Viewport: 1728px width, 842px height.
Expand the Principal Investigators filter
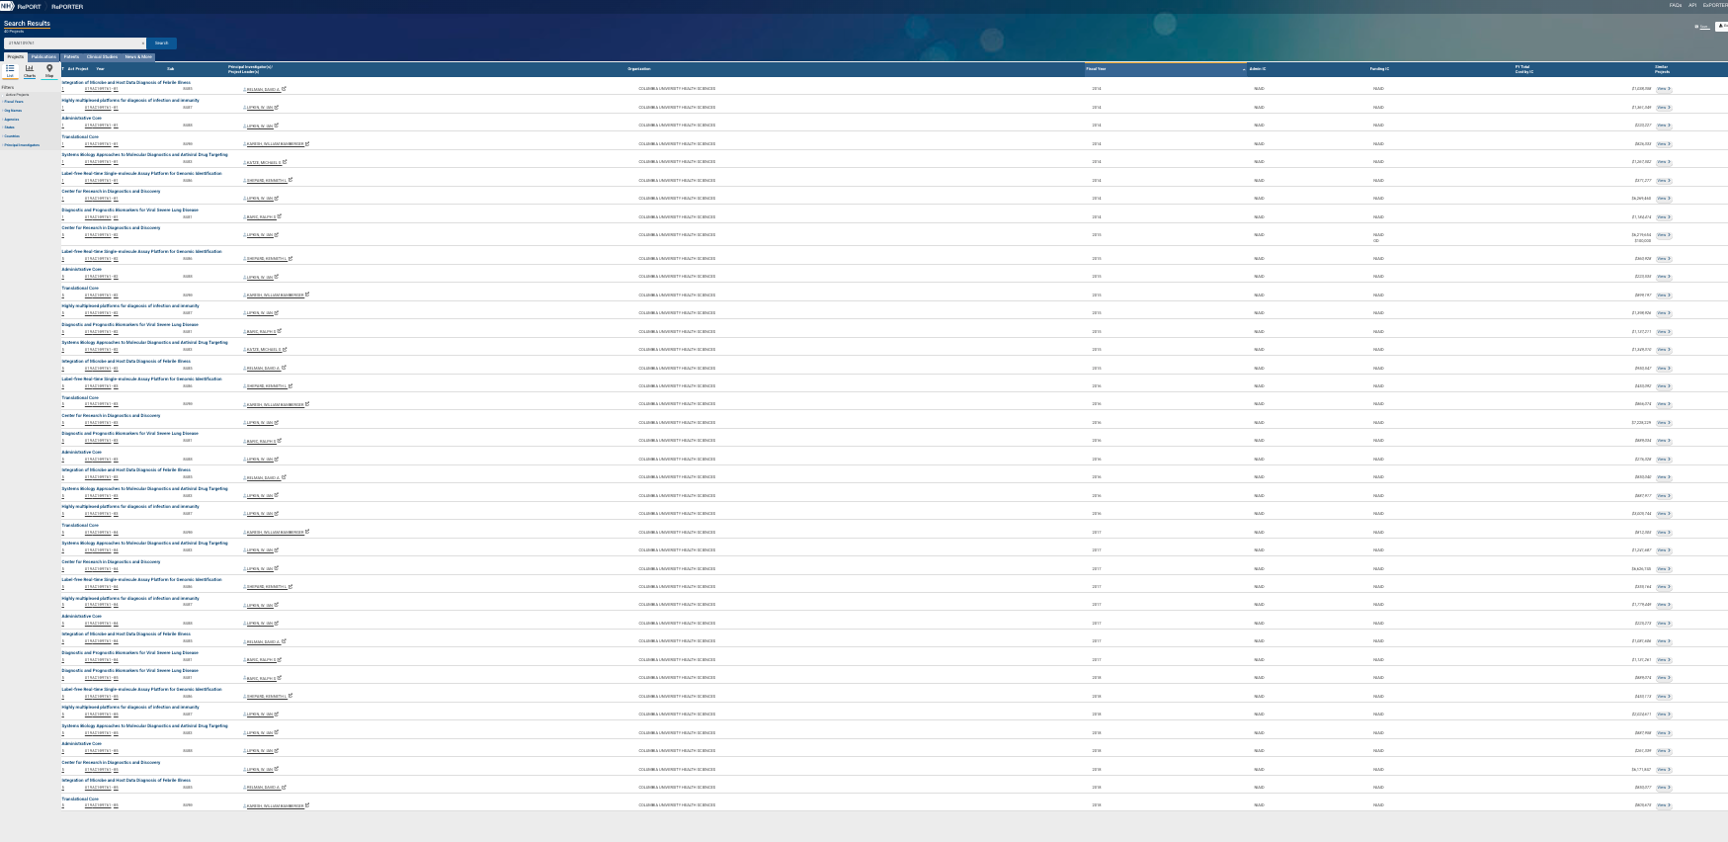(22, 145)
